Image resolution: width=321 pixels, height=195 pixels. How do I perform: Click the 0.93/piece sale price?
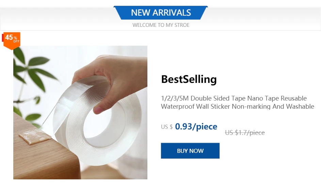(x=196, y=127)
